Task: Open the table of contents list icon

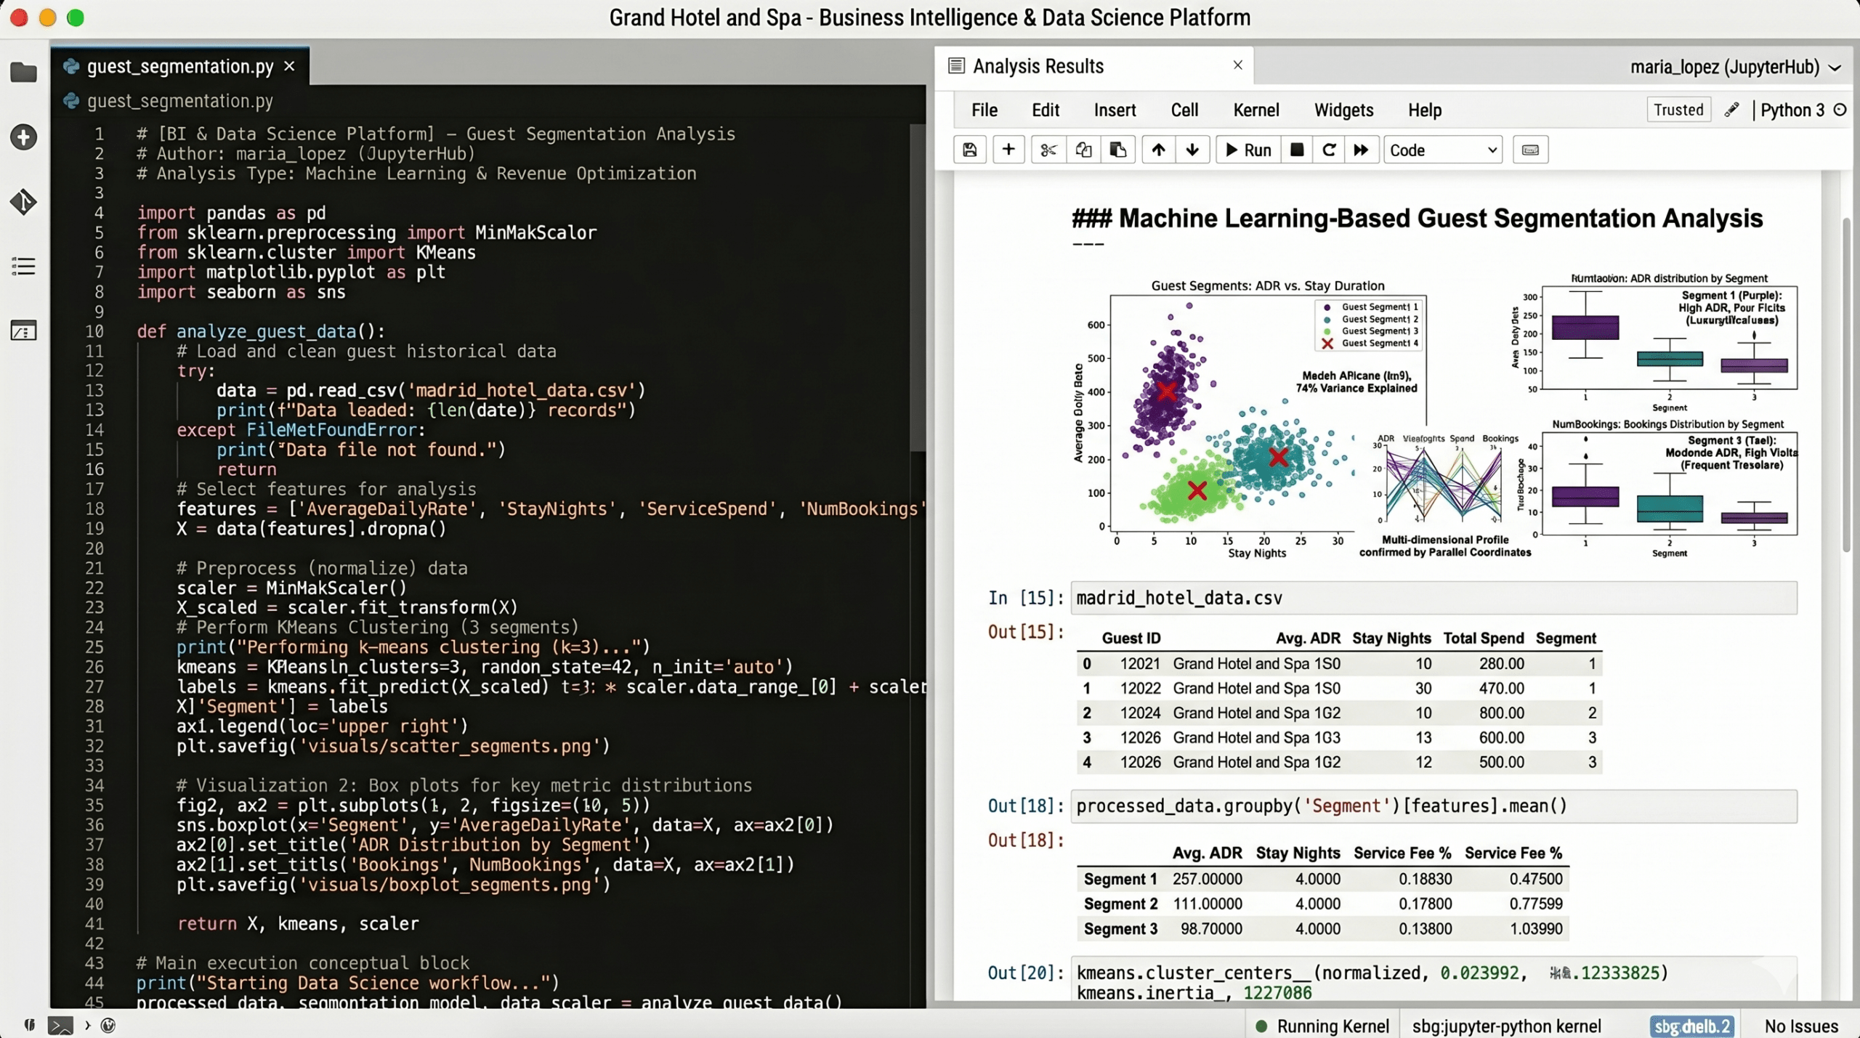Action: click(23, 267)
